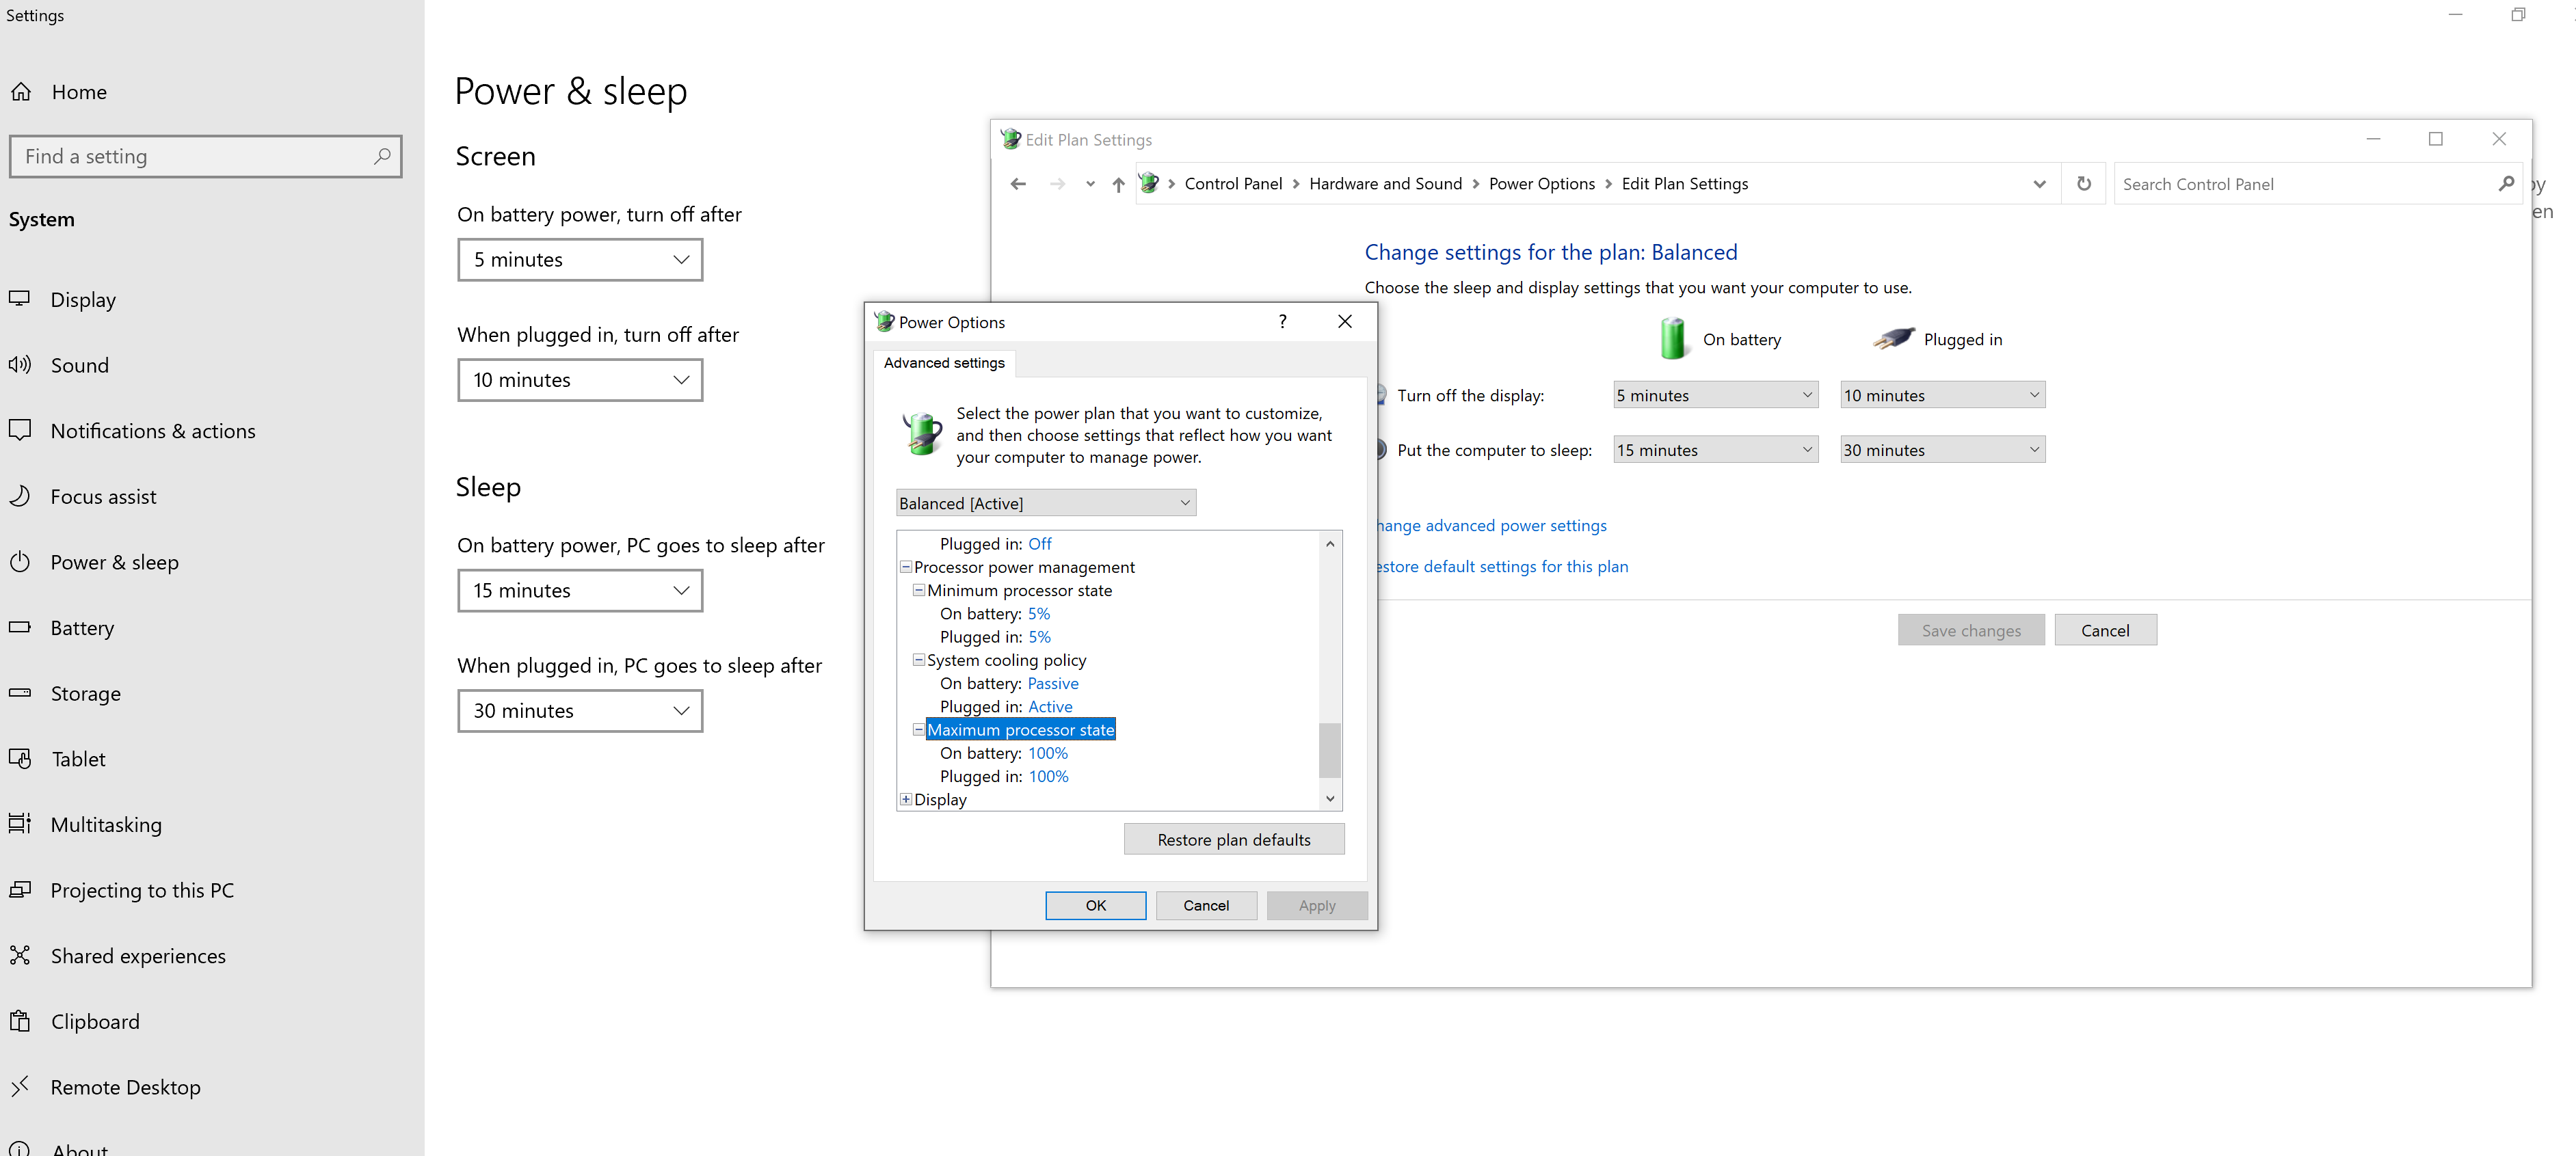Expand the Display tree node

[906, 799]
